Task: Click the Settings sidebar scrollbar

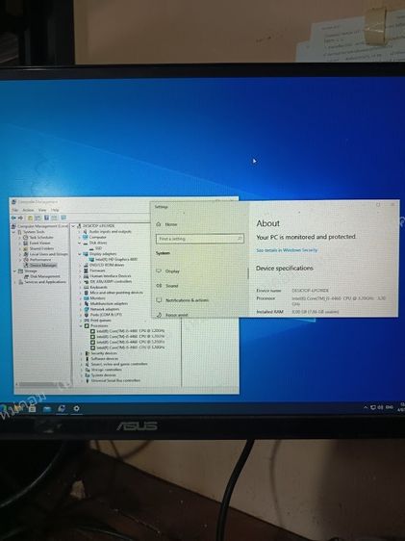Action: coord(248,273)
